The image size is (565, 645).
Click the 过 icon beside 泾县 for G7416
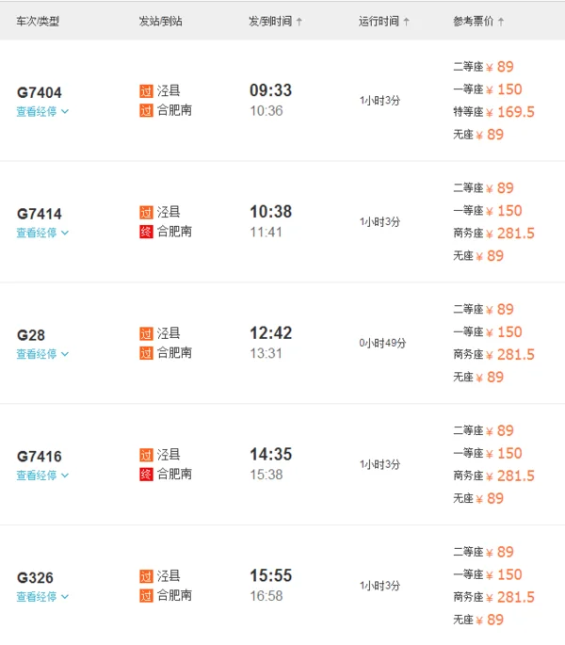tap(146, 455)
